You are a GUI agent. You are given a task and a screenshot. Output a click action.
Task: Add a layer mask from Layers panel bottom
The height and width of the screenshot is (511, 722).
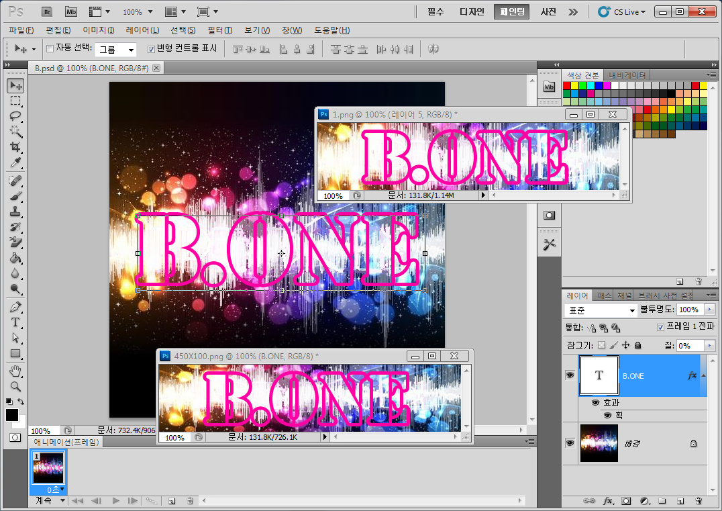click(626, 501)
